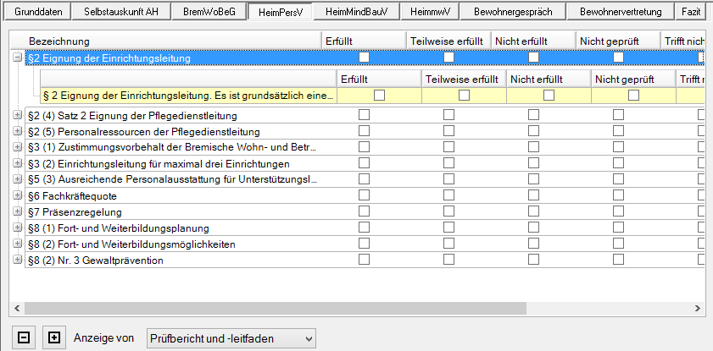Expand §6 Fachkräftequote tree row

18,195
